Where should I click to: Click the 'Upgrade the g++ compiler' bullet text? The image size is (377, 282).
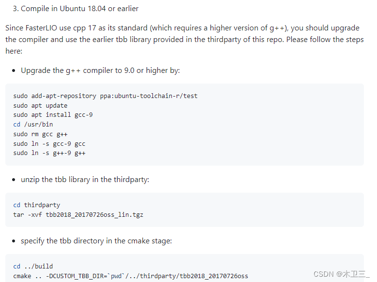click(x=100, y=70)
